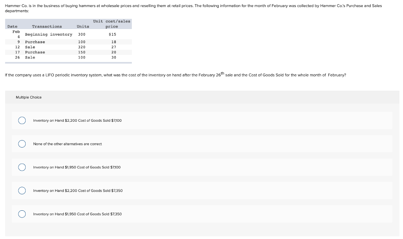Select radio button for first answer choice
Screen dimensions: 403x239
[22, 120]
